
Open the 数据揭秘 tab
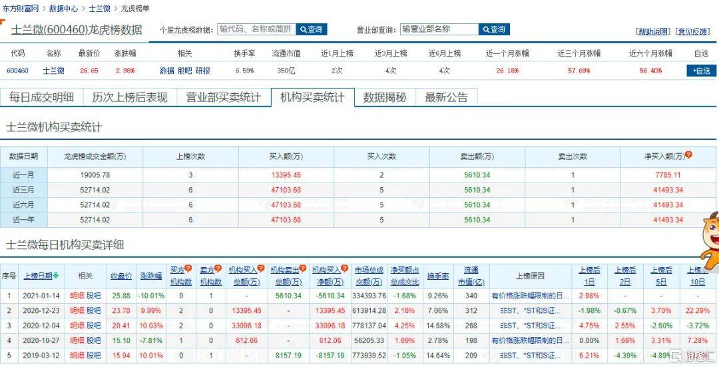pyautogui.click(x=385, y=97)
